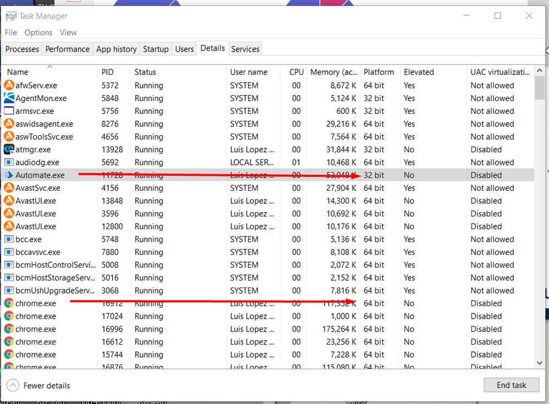
Task: Click PID 5372 cell
Action: pos(110,85)
